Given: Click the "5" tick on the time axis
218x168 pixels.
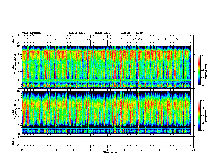Looking at the screenshot, I should click(x=108, y=150).
